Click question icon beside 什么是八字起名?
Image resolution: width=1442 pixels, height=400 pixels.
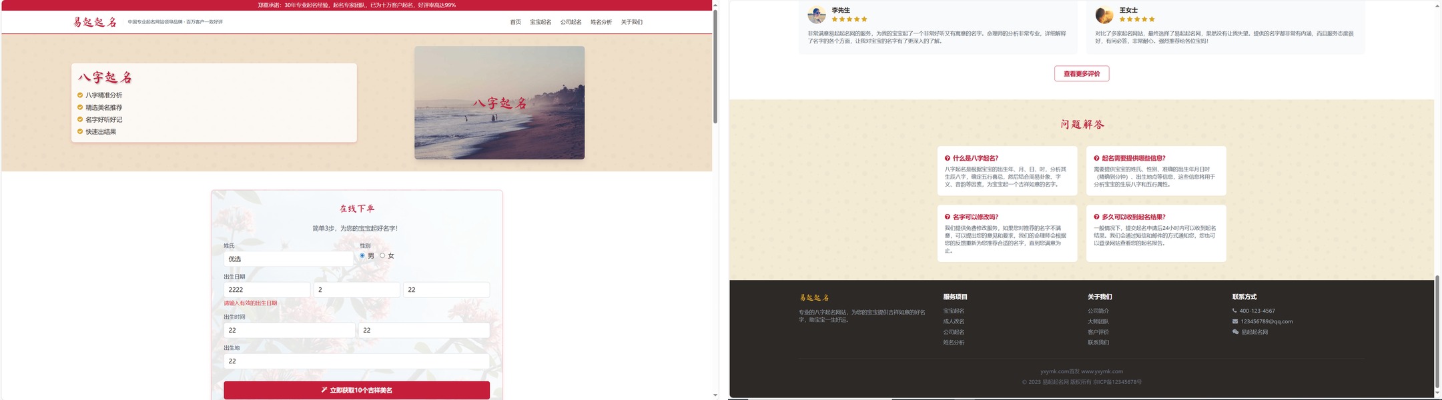[x=948, y=159]
